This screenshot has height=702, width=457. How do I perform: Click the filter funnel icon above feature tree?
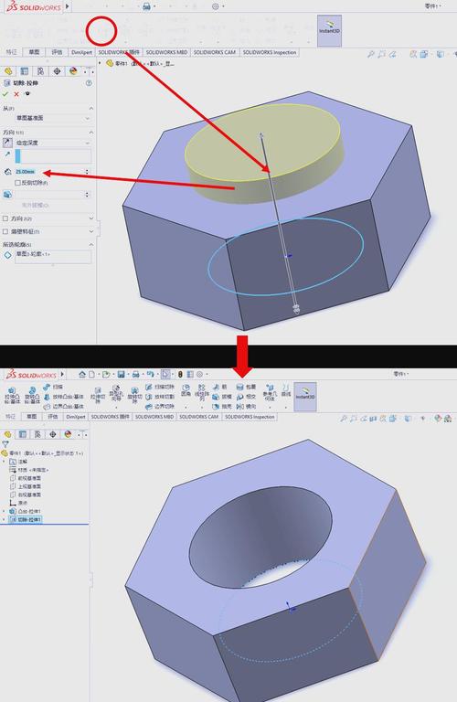coord(5,443)
